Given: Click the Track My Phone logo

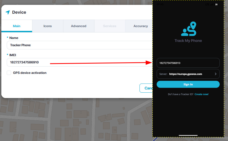Looking at the screenshot, I should click(x=188, y=29).
